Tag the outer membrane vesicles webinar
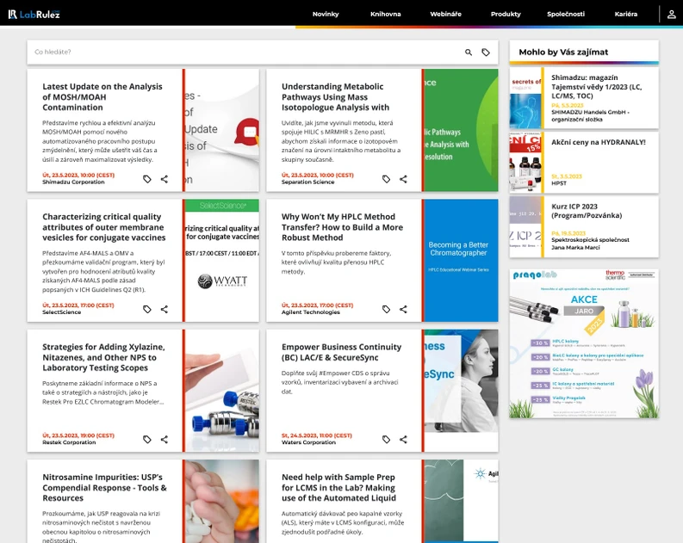 click(147, 309)
